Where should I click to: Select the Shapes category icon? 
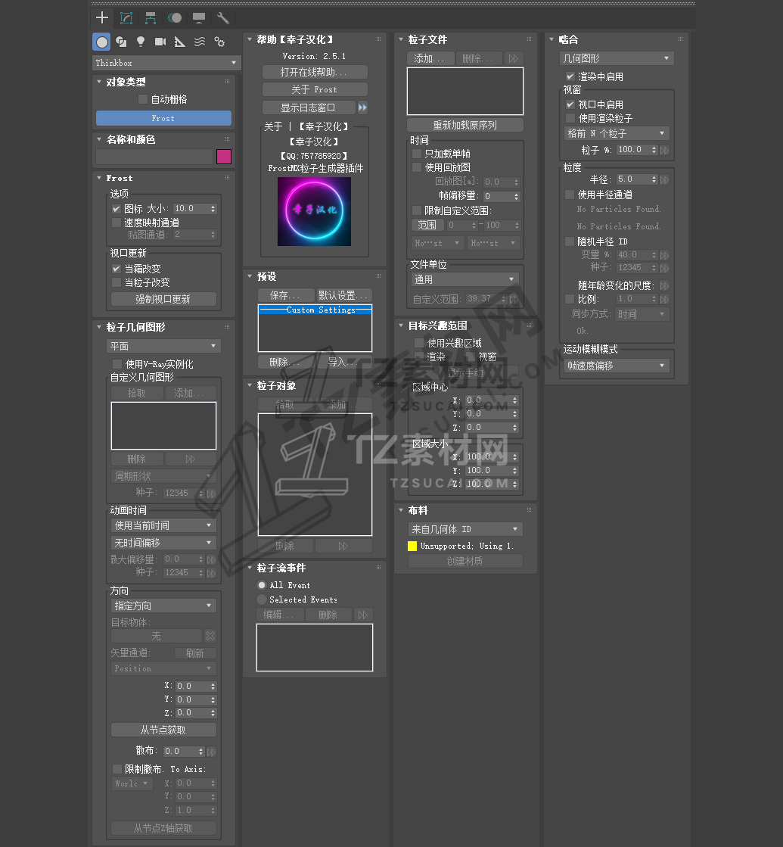121,42
